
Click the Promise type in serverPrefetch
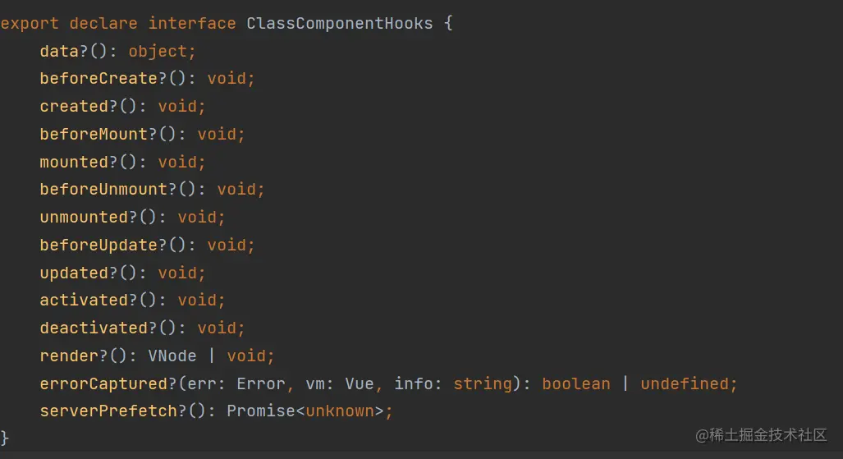coord(261,411)
